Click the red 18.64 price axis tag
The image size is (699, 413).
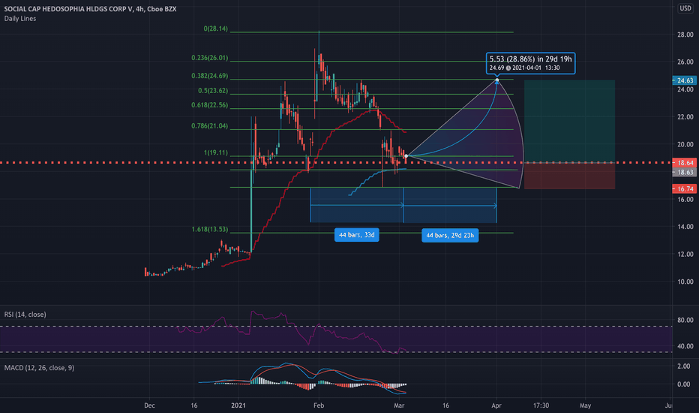click(x=684, y=163)
